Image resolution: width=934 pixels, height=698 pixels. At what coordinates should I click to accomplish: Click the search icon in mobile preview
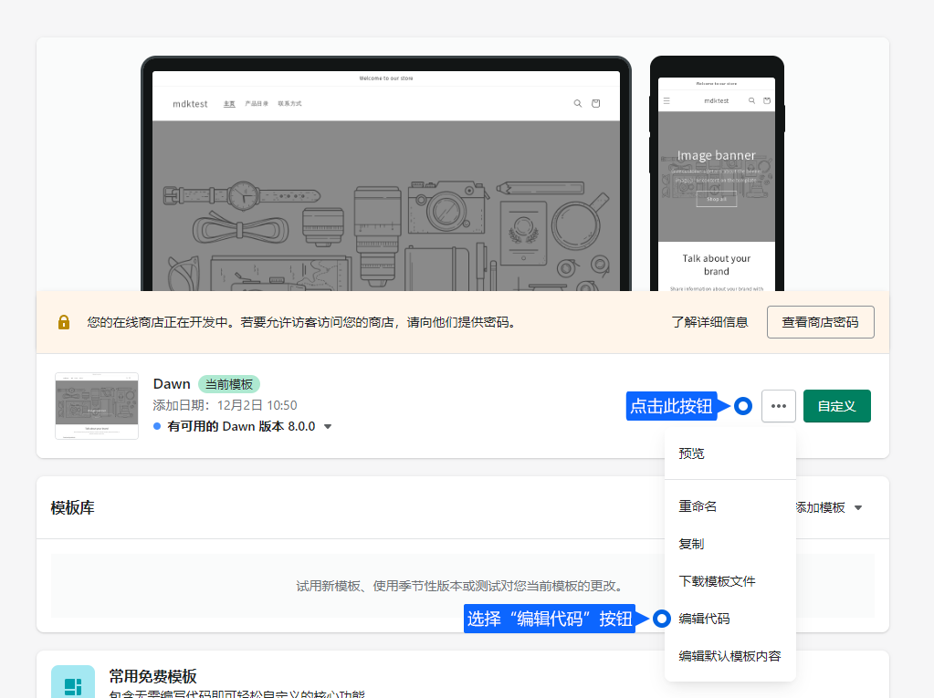[751, 100]
